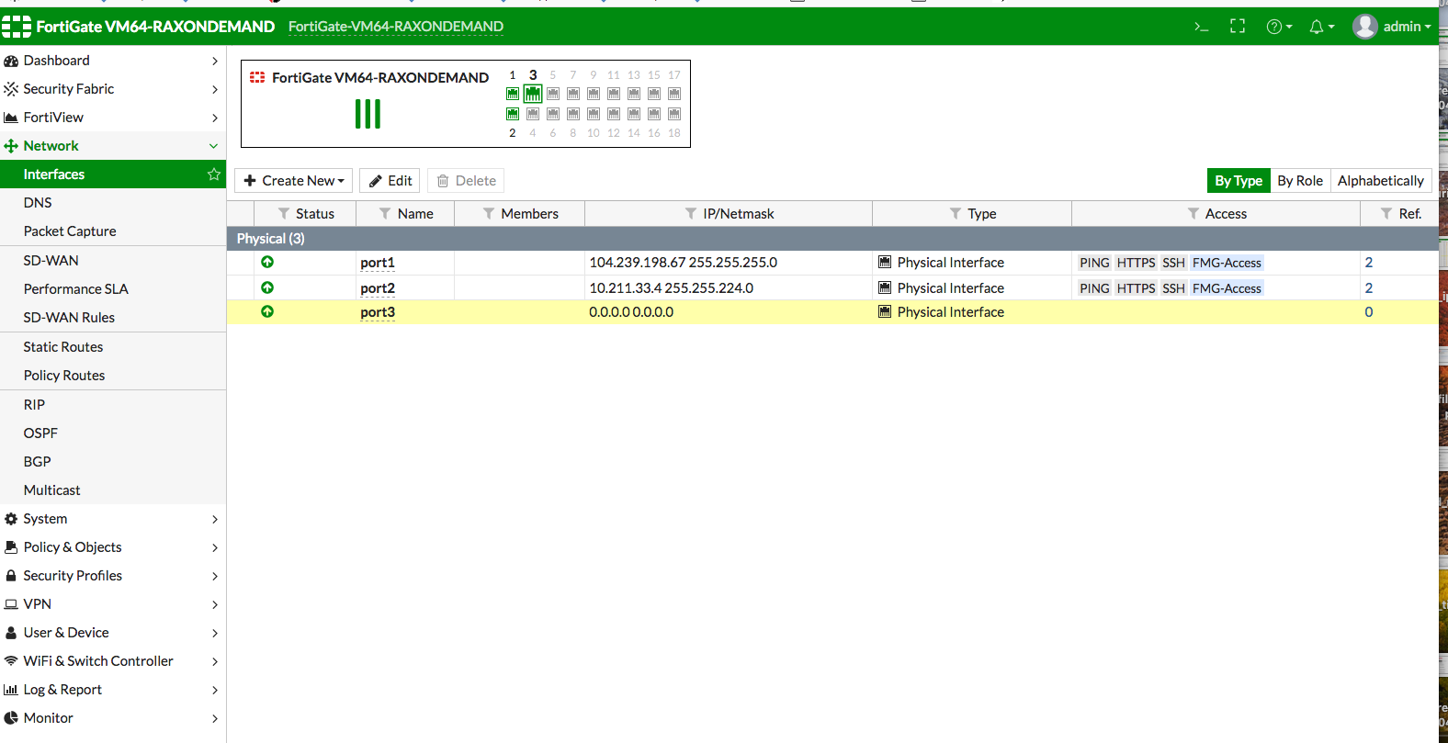Expand the VPN menu
Viewport: 1448px width, 743px height.
[x=215, y=604]
